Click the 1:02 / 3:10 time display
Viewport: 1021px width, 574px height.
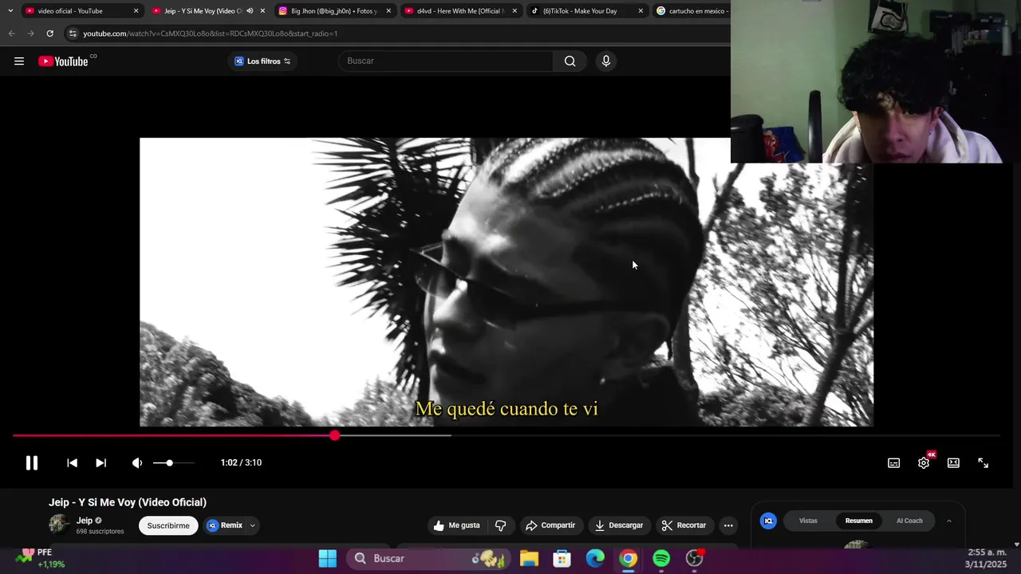click(241, 462)
